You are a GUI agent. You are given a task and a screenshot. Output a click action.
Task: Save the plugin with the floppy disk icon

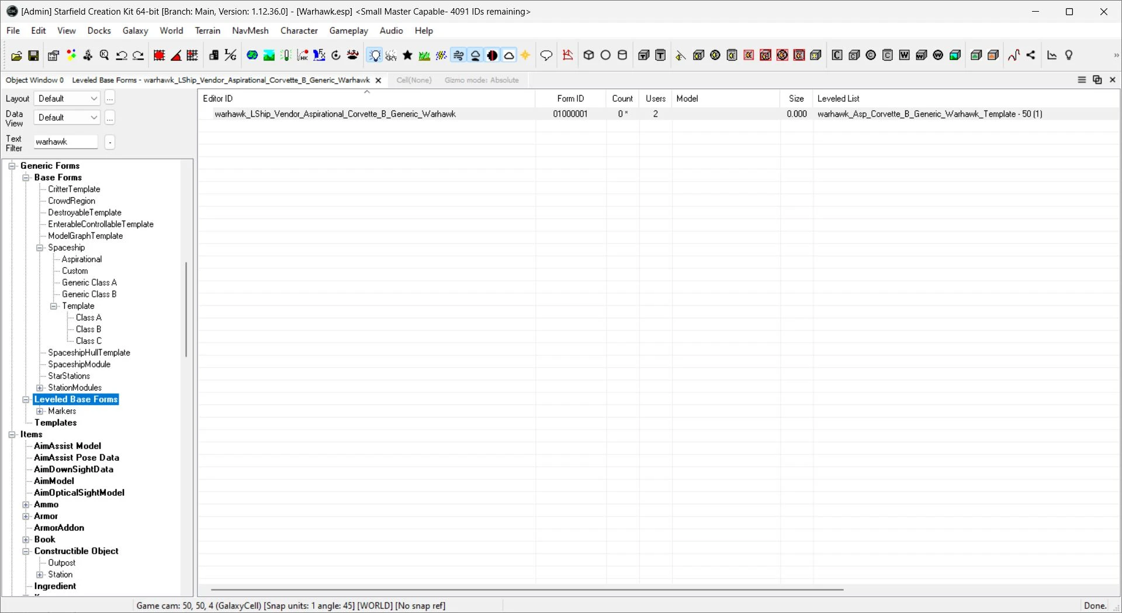(34, 55)
